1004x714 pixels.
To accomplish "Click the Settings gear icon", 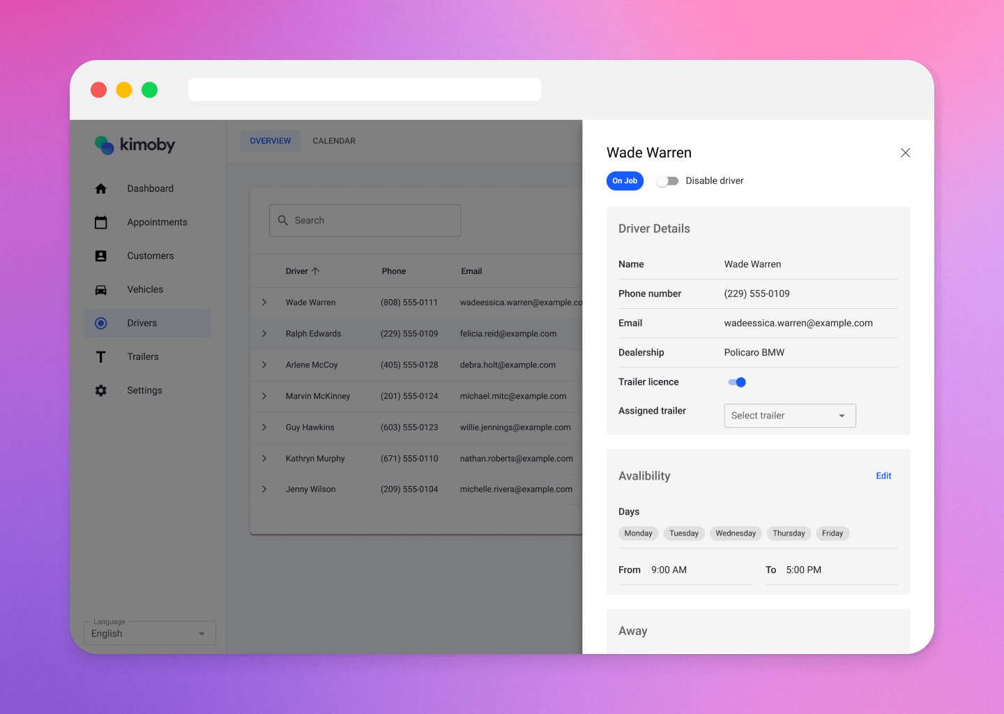I will point(100,390).
